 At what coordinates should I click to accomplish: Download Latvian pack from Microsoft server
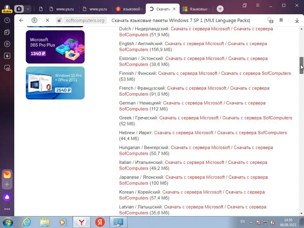(x=194, y=207)
